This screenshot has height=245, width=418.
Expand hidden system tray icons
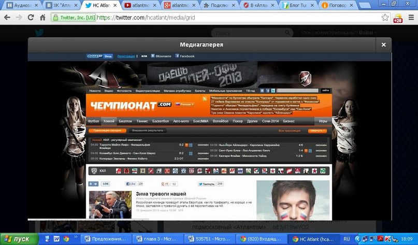click(358, 239)
